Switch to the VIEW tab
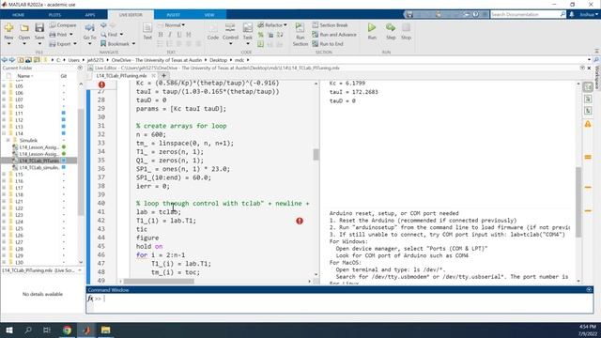 209,15
